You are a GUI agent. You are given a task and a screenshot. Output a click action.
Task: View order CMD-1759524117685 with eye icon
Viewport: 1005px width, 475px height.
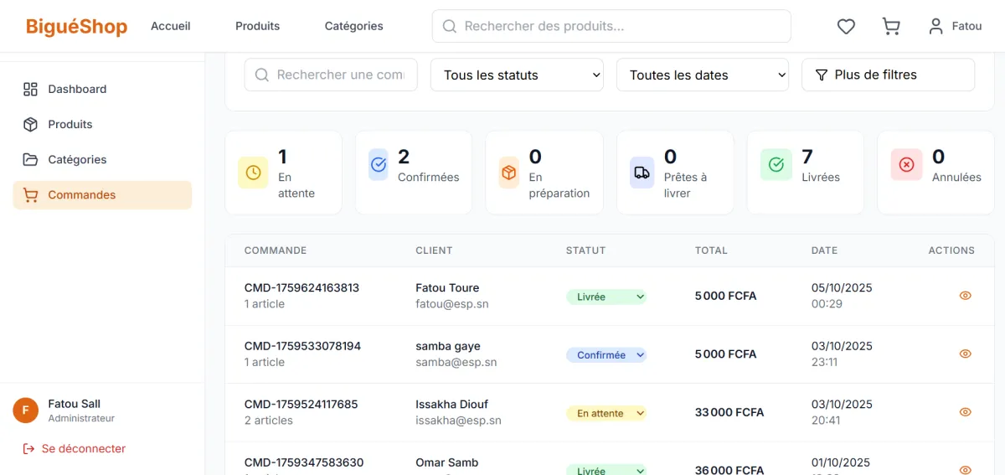[965, 412]
